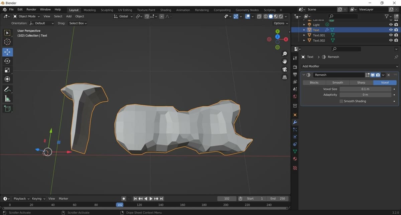
Task: Toggle visibility of Text.002 in outliner
Action: click(x=391, y=40)
